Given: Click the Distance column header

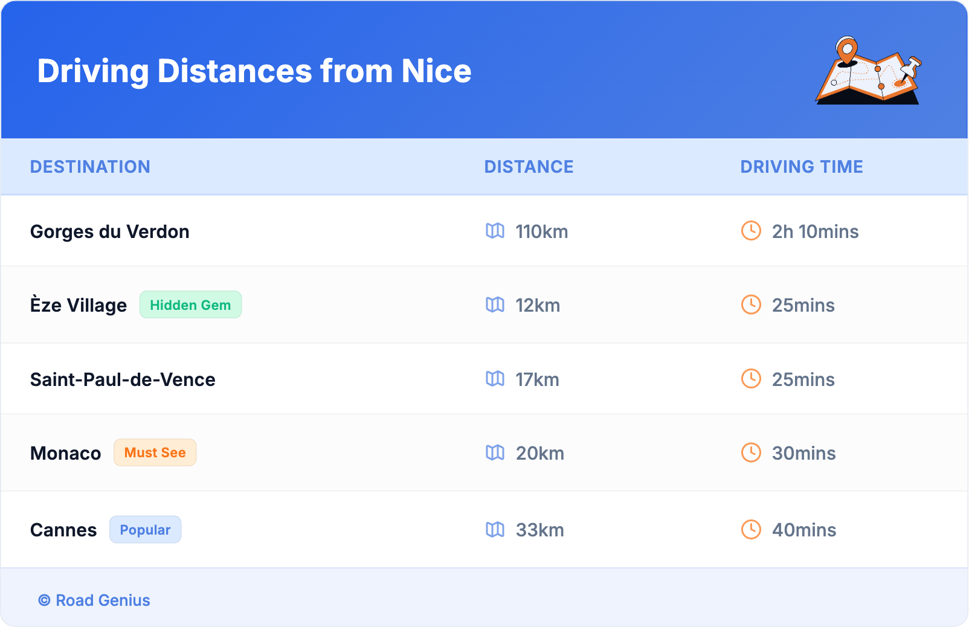Looking at the screenshot, I should tap(529, 167).
